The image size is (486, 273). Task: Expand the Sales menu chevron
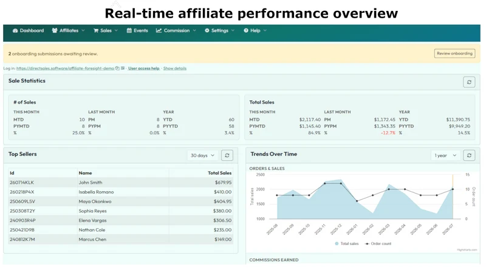116,31
